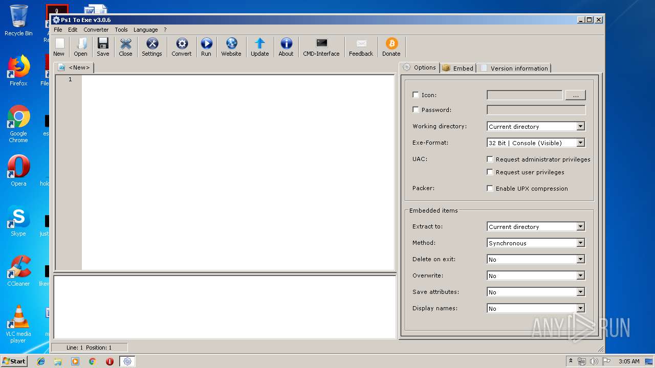The image size is (655, 368).
Task: Enable the Icon checkbox
Action: (416, 95)
